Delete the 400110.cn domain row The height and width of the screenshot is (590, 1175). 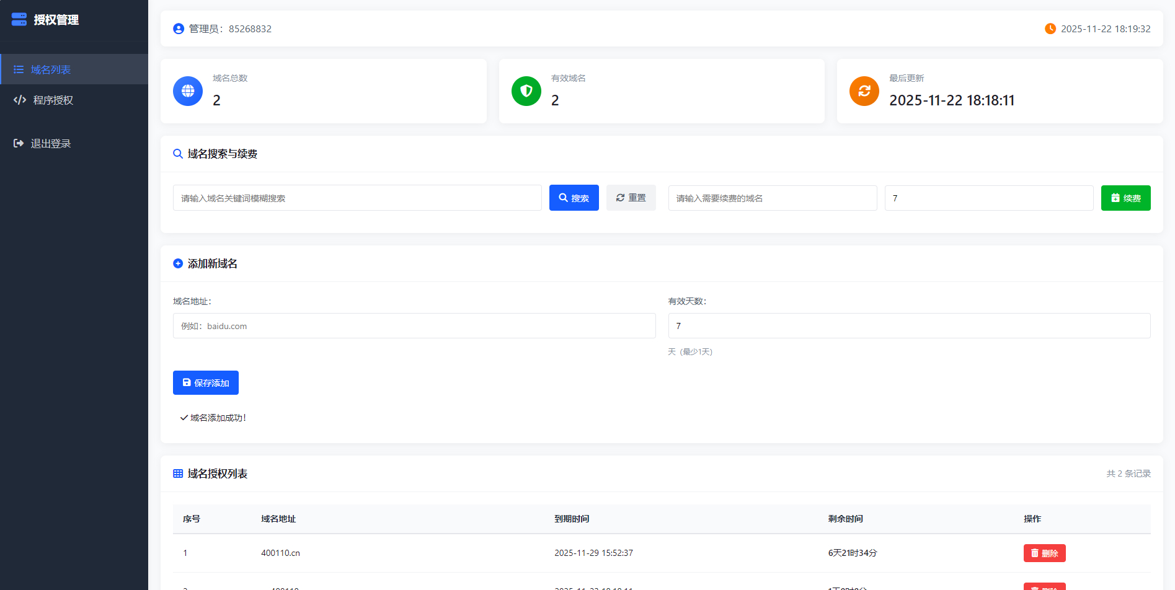(x=1045, y=553)
